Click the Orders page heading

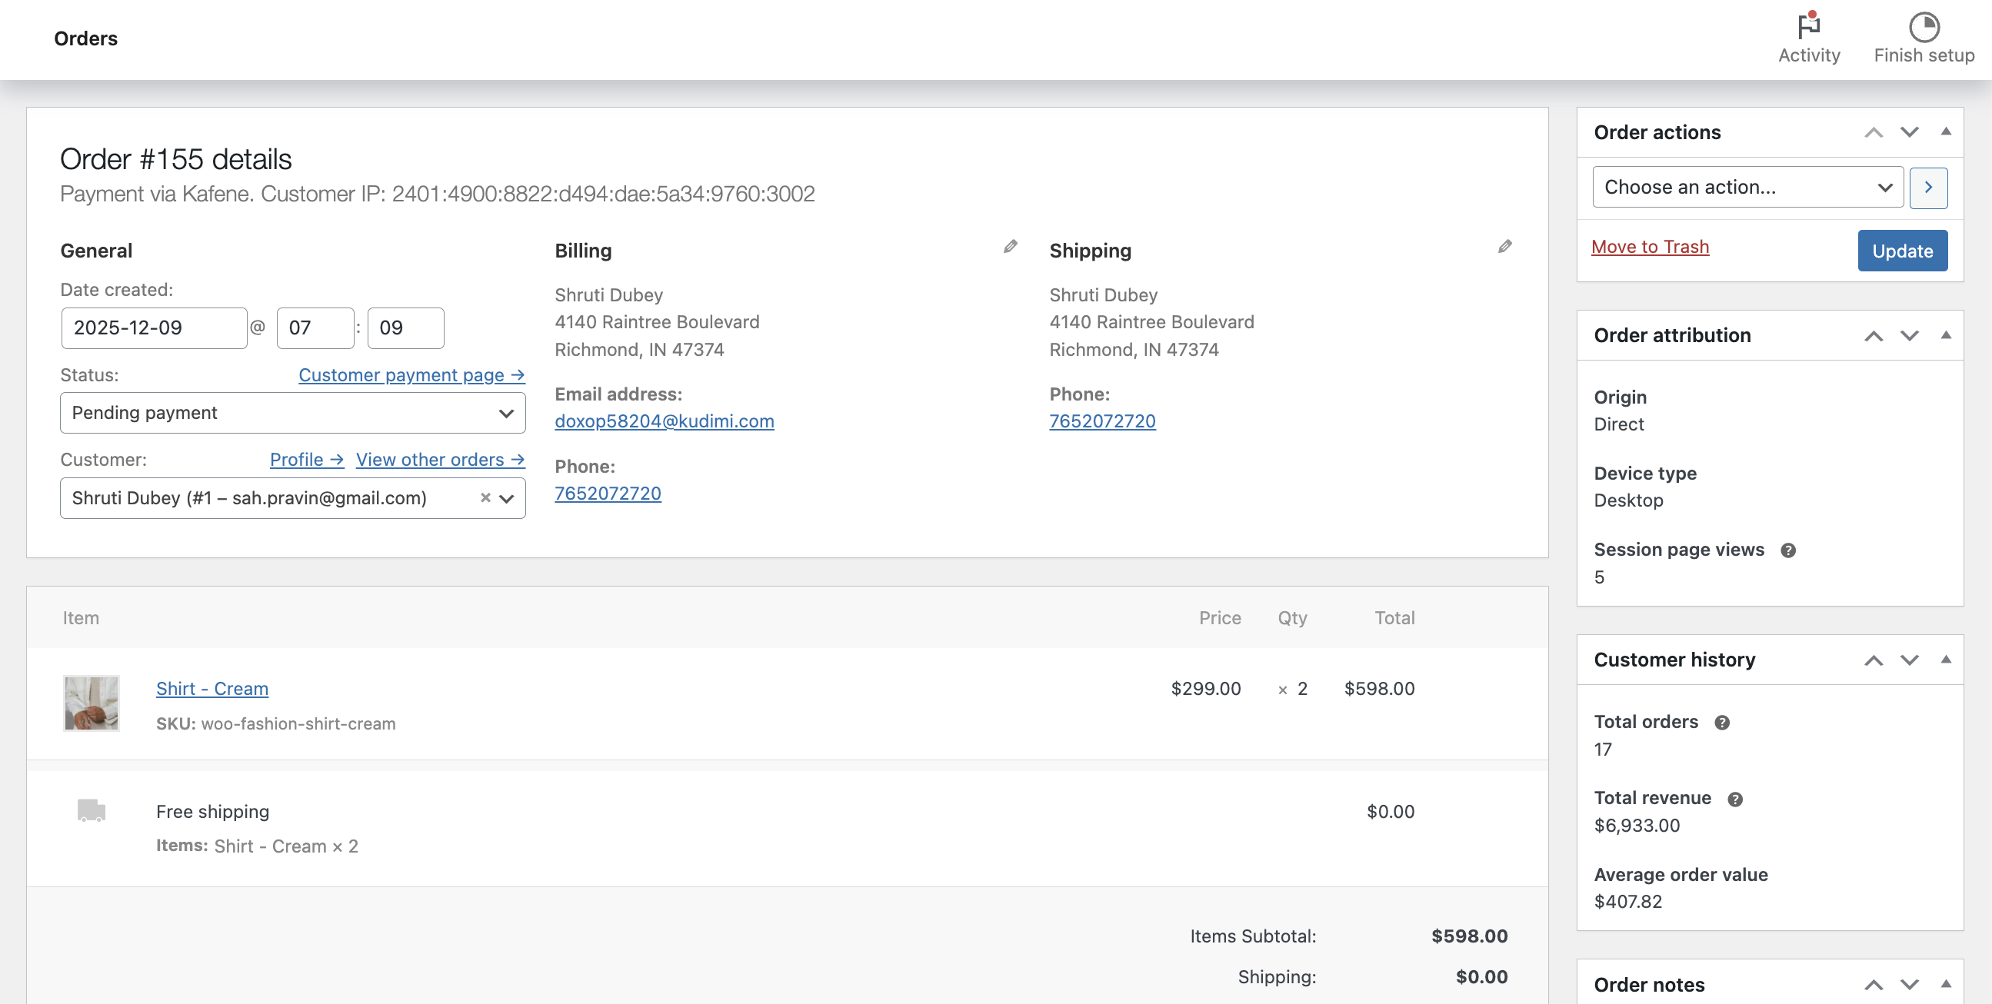tap(86, 38)
